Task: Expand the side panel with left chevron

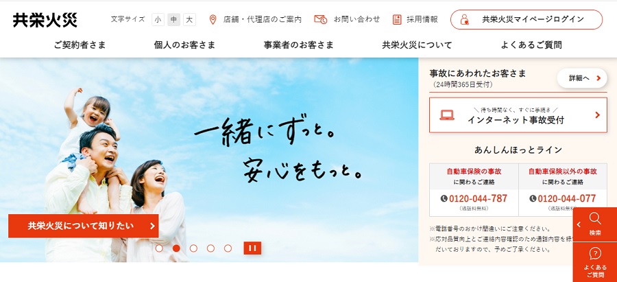Action: click(x=579, y=224)
